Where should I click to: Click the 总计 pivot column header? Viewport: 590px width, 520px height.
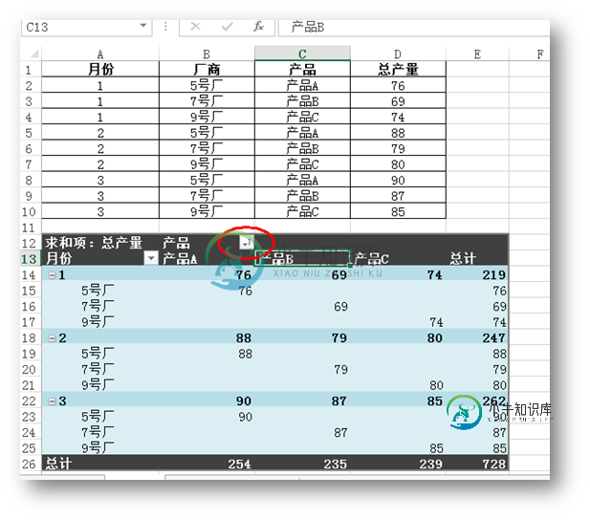[463, 258]
